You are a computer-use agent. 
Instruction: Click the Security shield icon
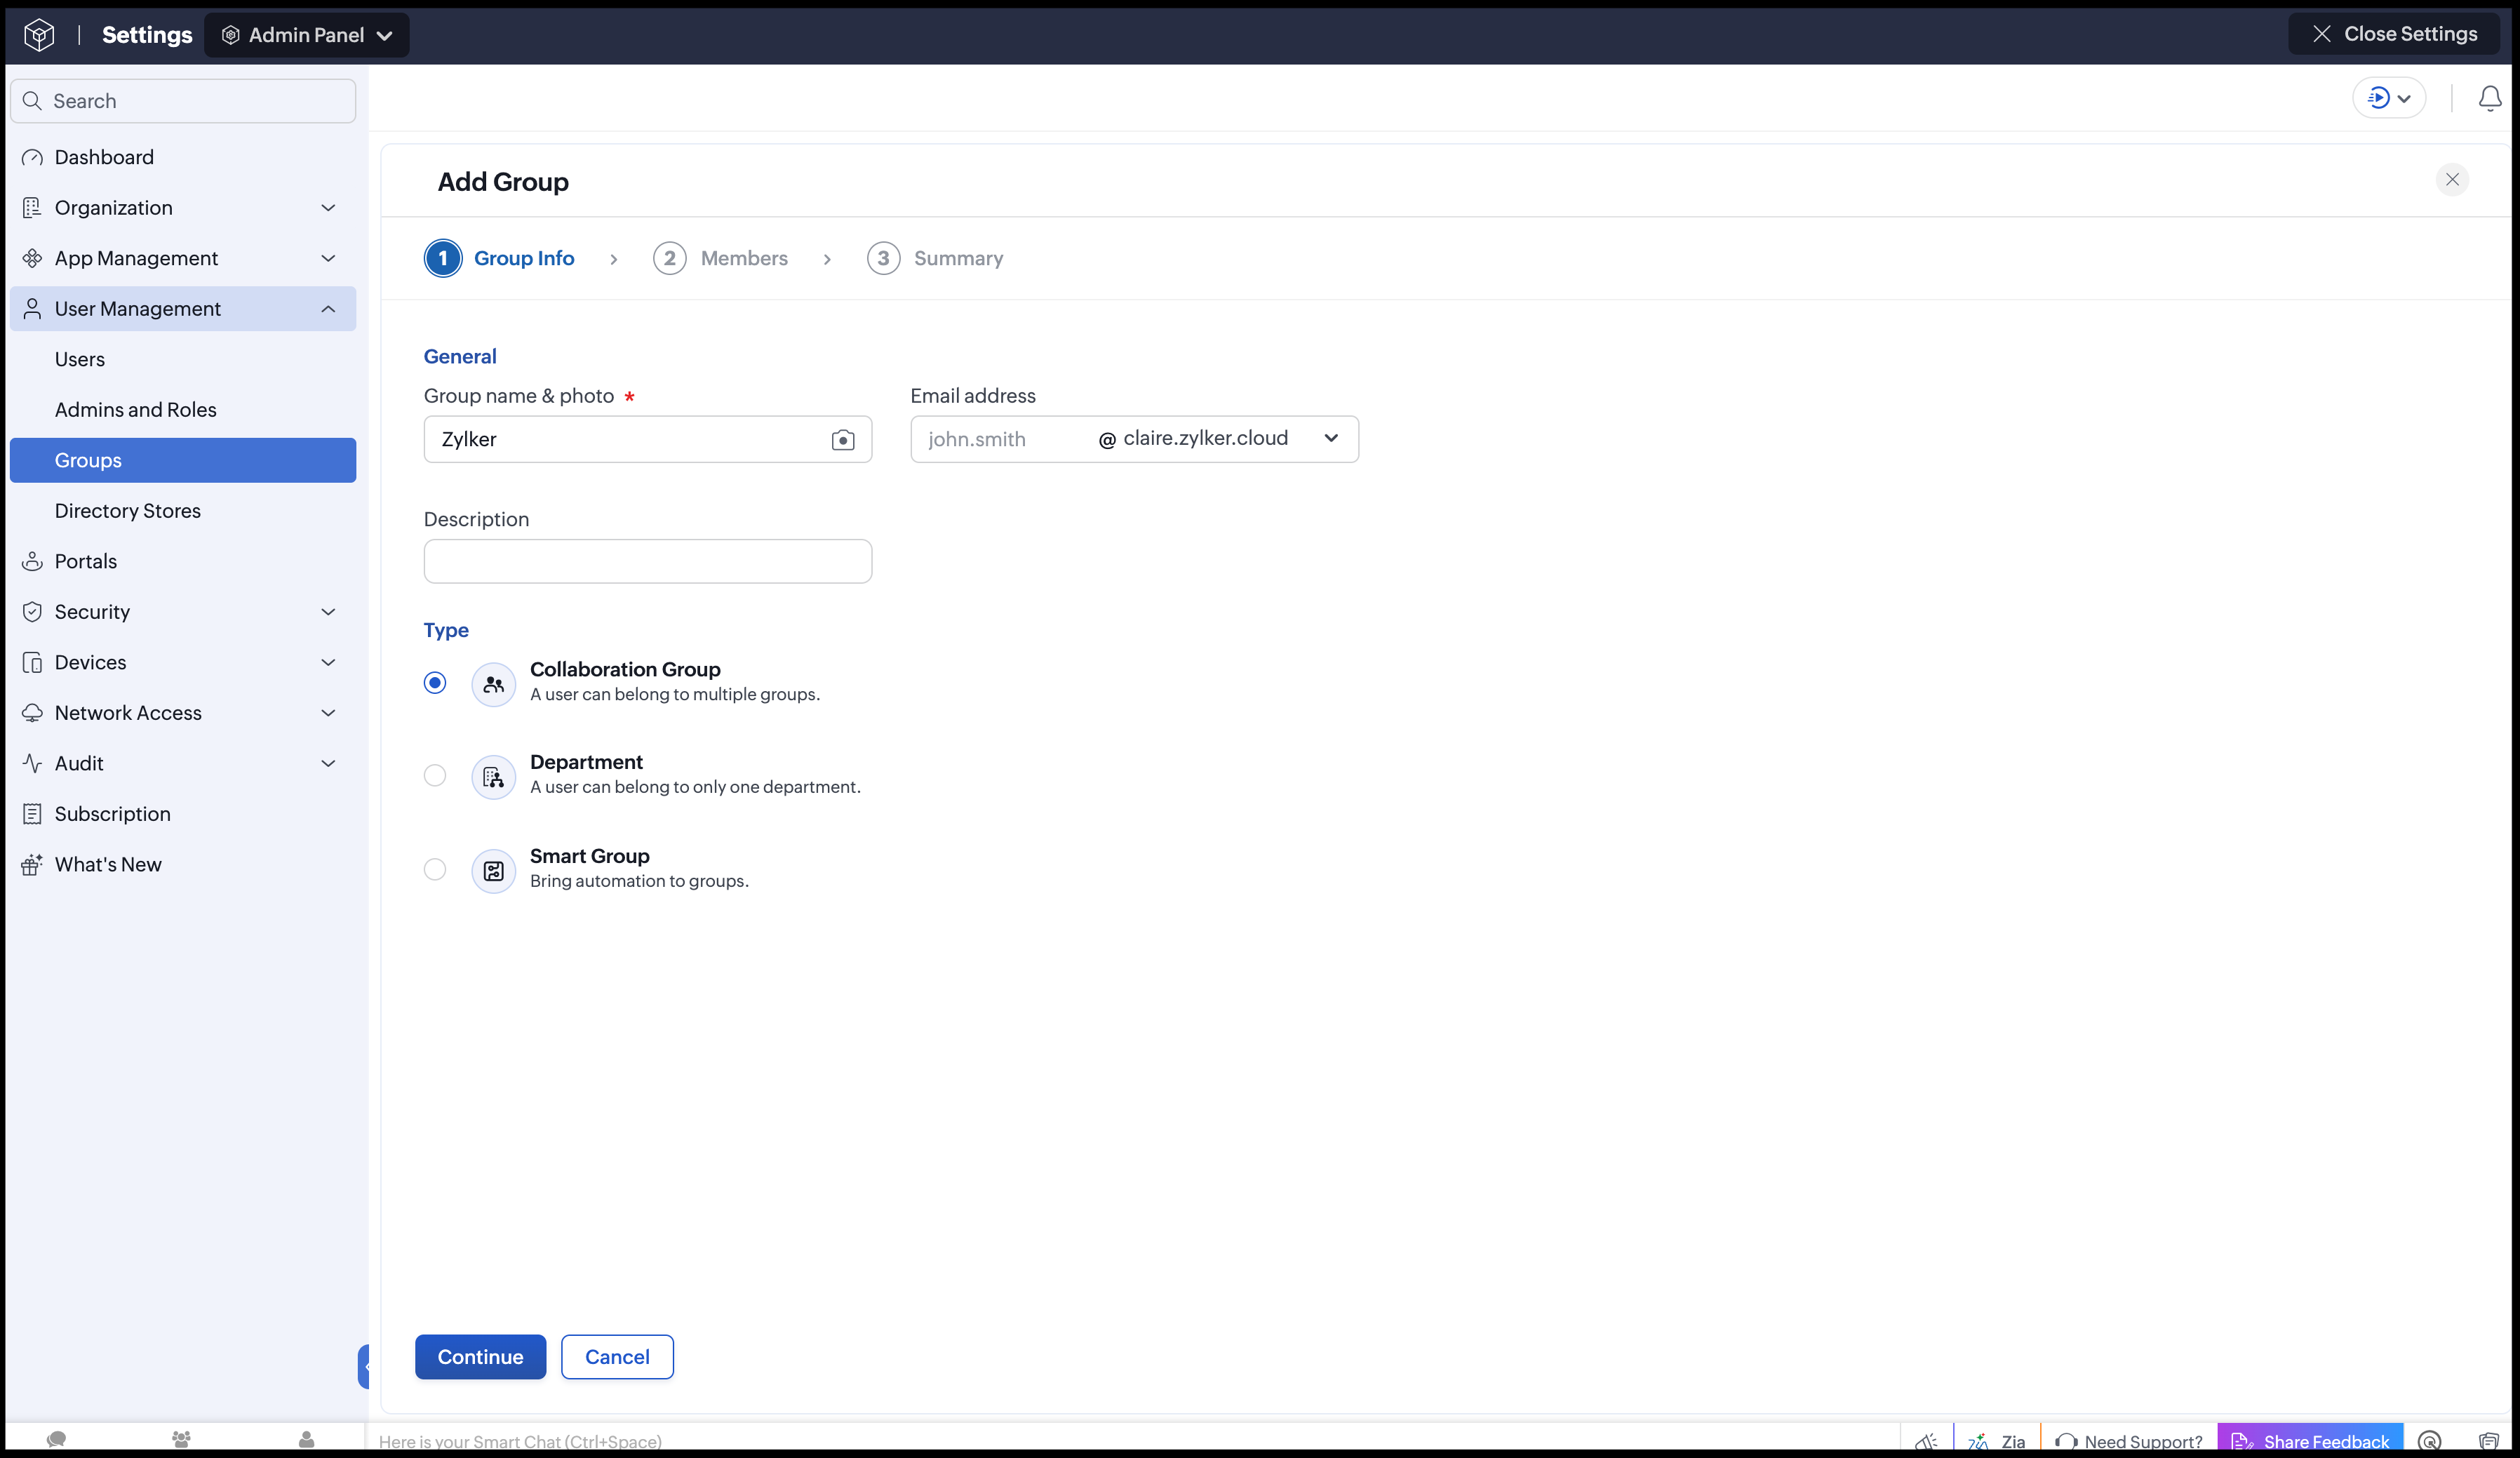32,612
